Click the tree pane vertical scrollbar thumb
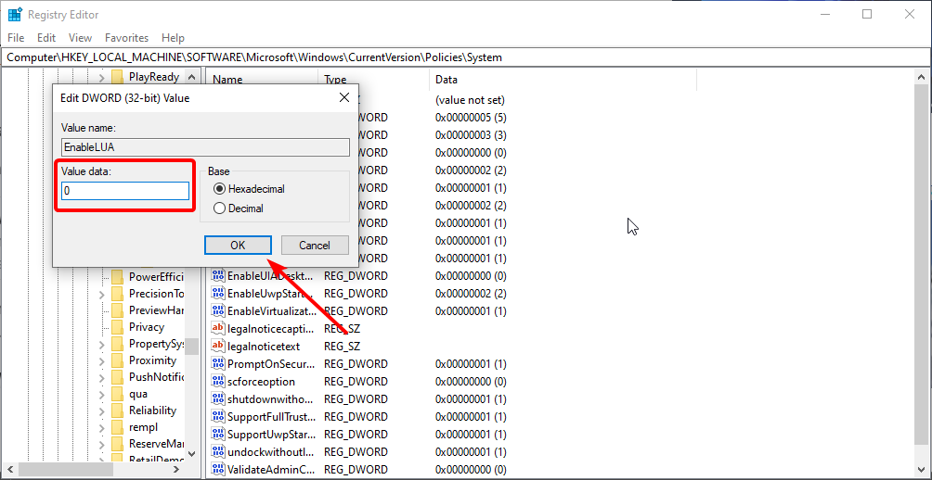Image resolution: width=932 pixels, height=480 pixels. pos(191,347)
